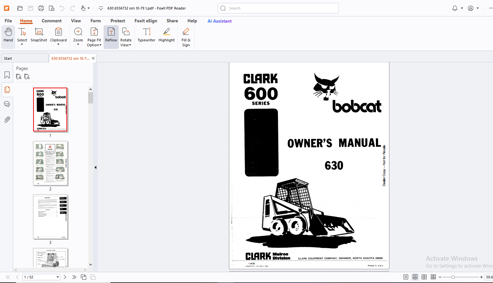Activate the SnapShot tool
Viewport: 493px width, 283px height.
(x=39, y=35)
